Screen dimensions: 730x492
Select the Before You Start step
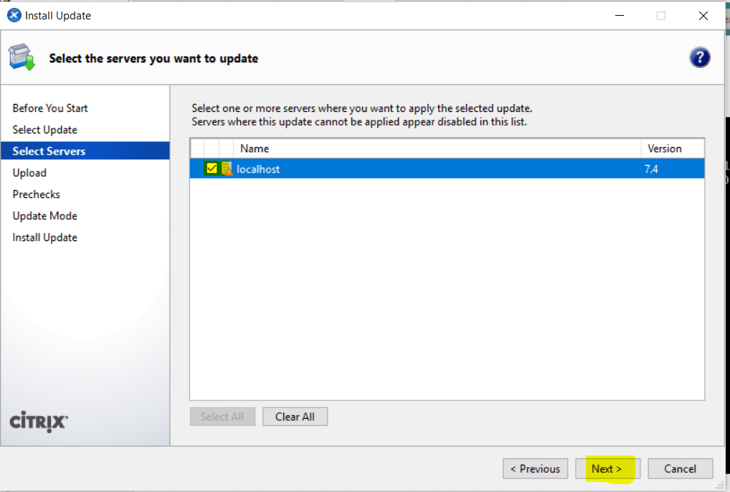(x=50, y=108)
